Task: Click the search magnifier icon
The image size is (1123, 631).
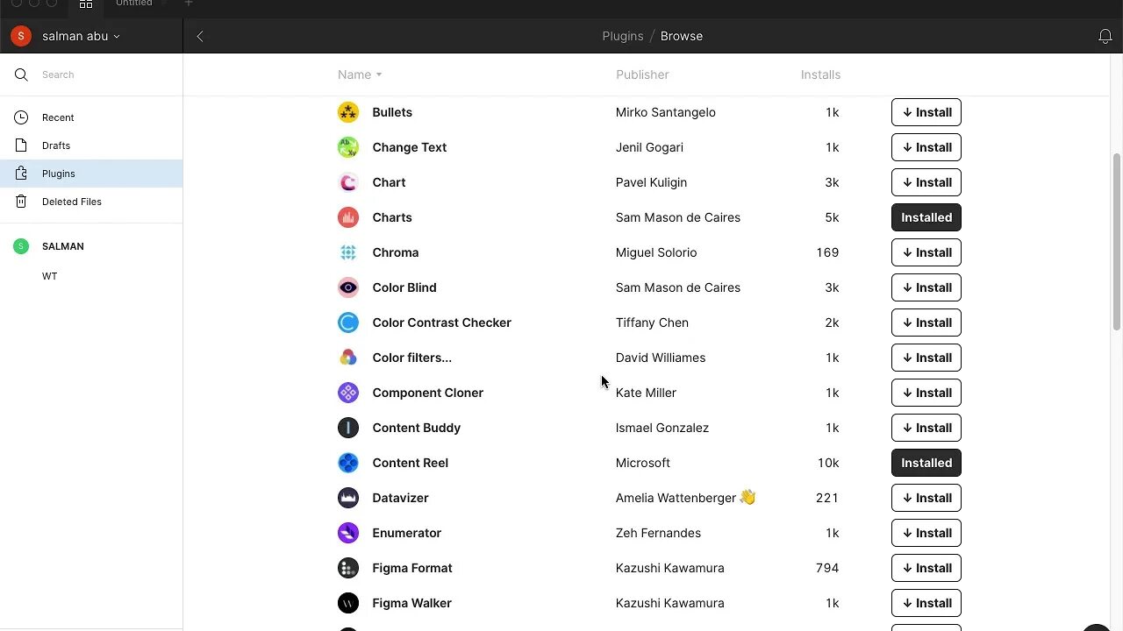Action: (x=21, y=74)
